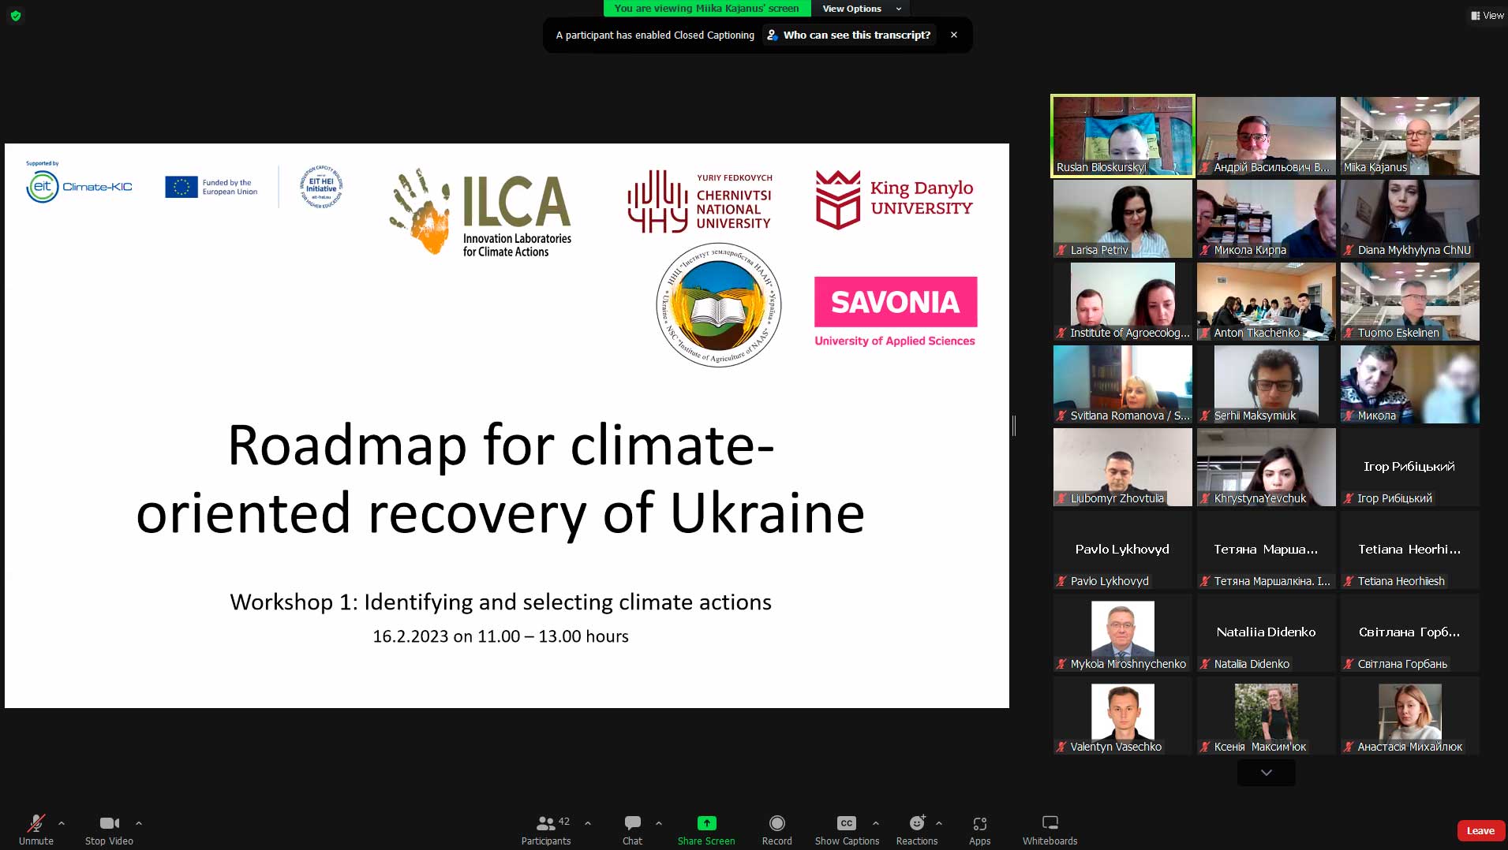Select Тетяна Маршалкіна's tile

coord(1267,550)
